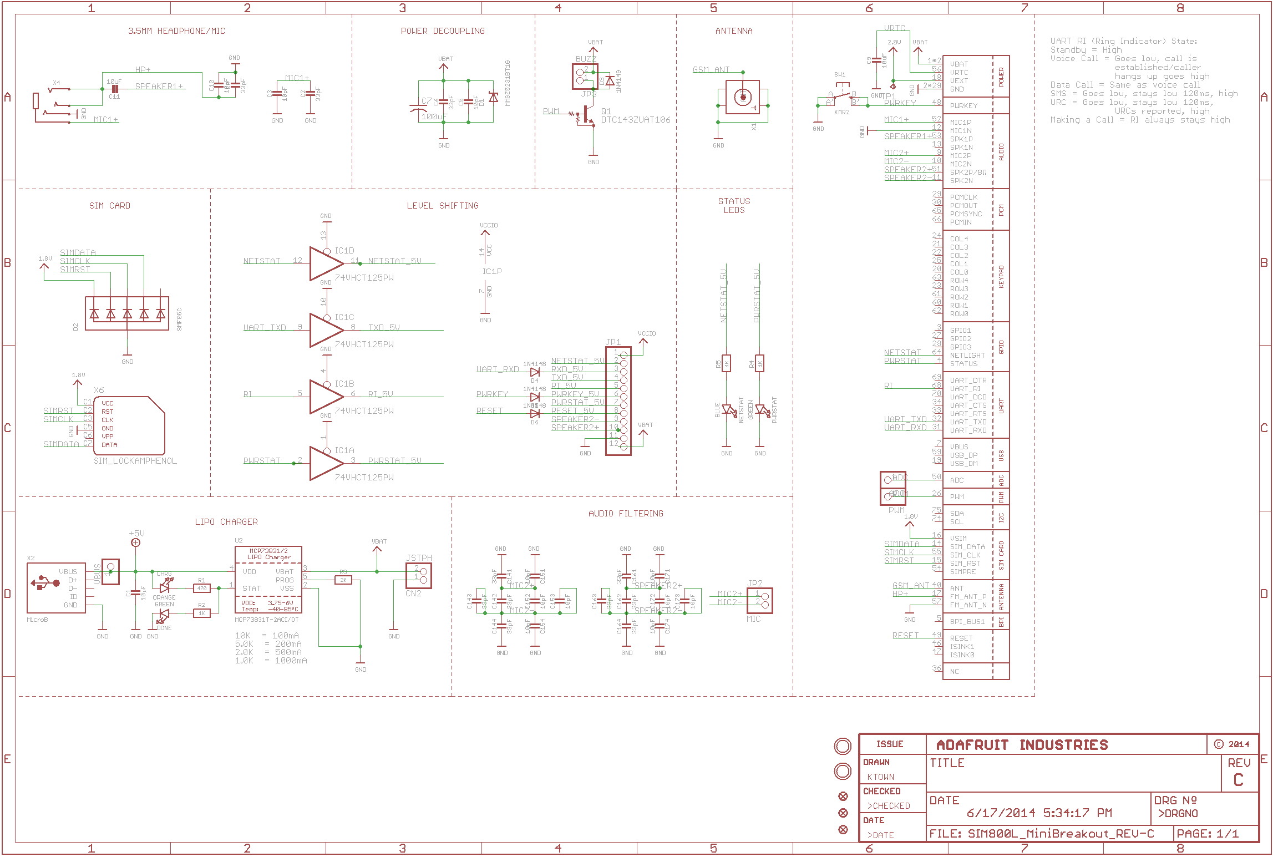Select the R1 470 ohm resistor
The image size is (1273, 857).
coord(202,588)
